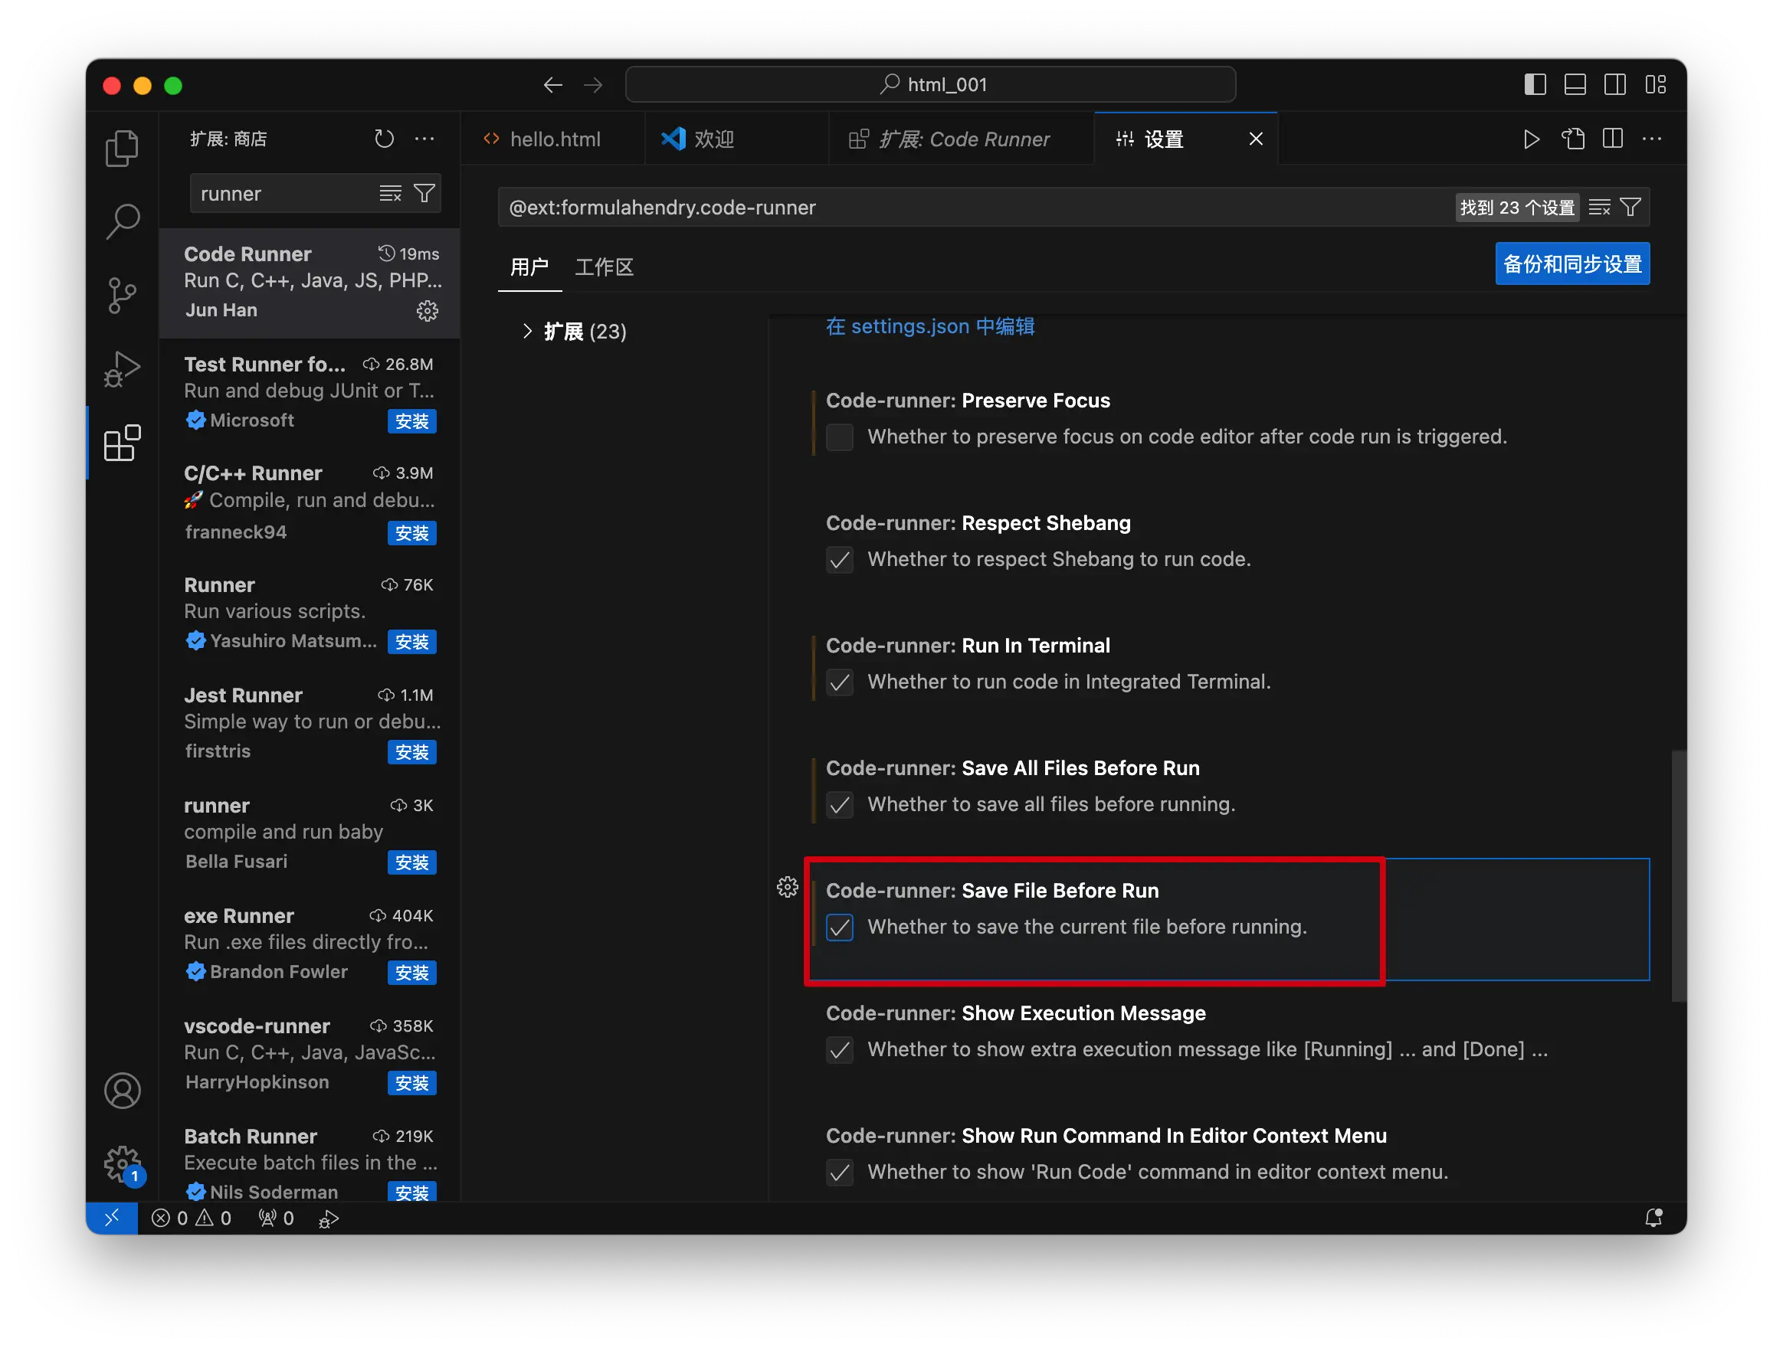
Task: Open gear menu for Save File Before Run
Action: (x=788, y=887)
